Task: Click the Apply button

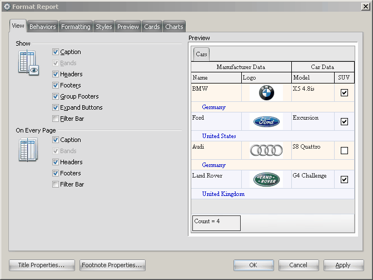Action: pos(344,265)
